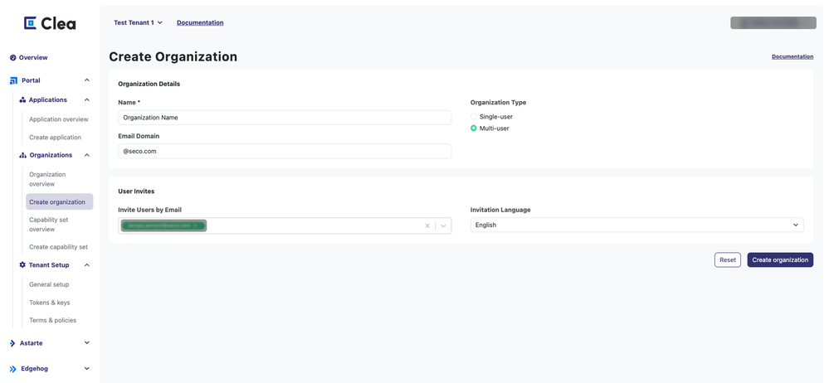This screenshot has height=383, width=829.
Task: Open Capability set overview page
Action: [x=49, y=225]
